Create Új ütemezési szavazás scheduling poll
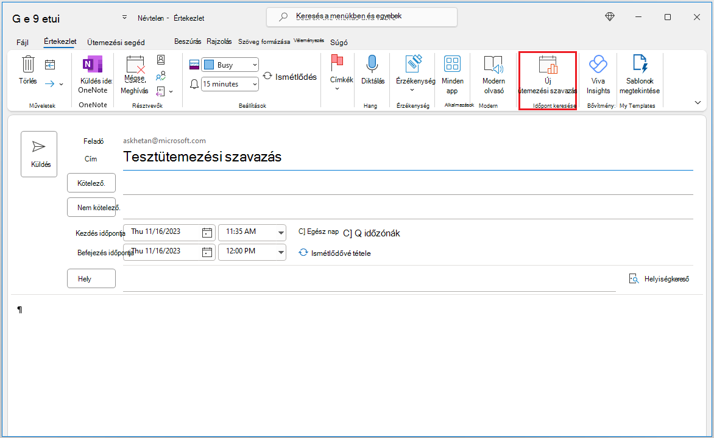 (548, 75)
